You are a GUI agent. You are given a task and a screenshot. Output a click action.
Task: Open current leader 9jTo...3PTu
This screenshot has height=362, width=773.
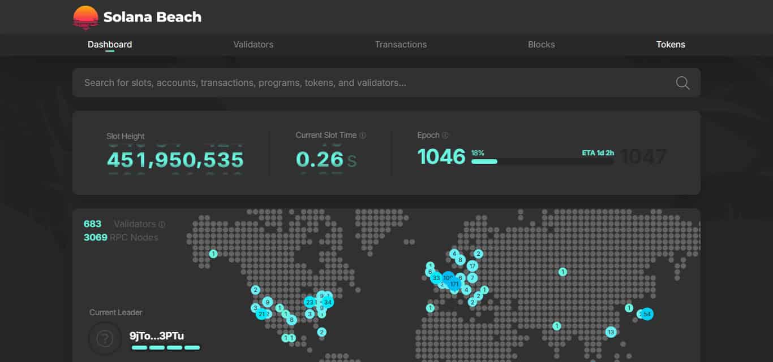click(157, 335)
